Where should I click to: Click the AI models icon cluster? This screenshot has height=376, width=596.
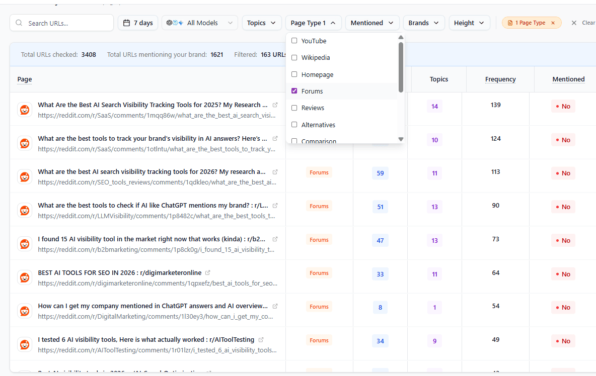click(x=175, y=23)
